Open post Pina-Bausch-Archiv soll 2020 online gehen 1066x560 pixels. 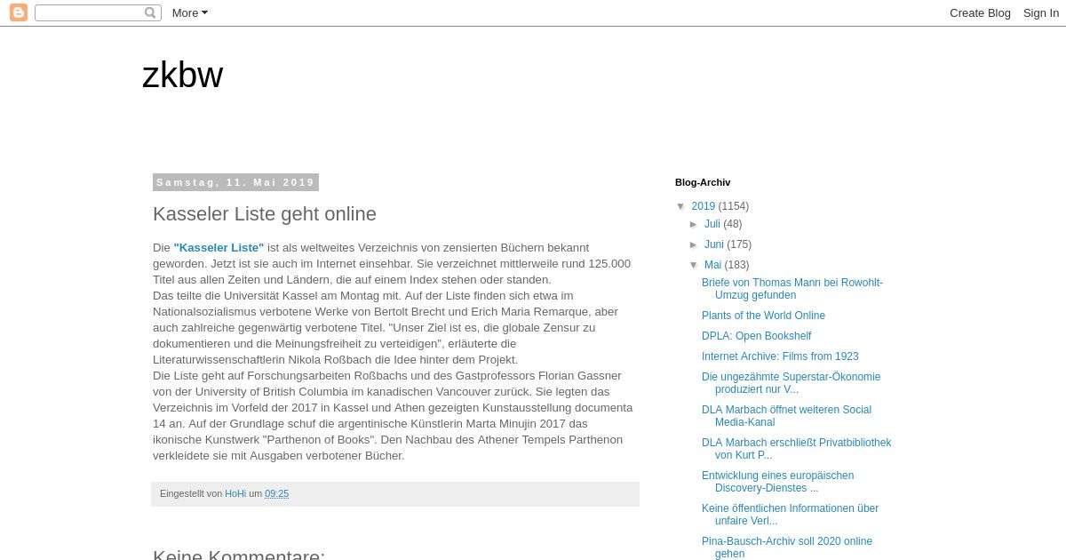point(787,548)
